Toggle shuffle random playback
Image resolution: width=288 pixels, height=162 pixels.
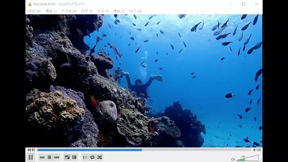tap(99, 157)
